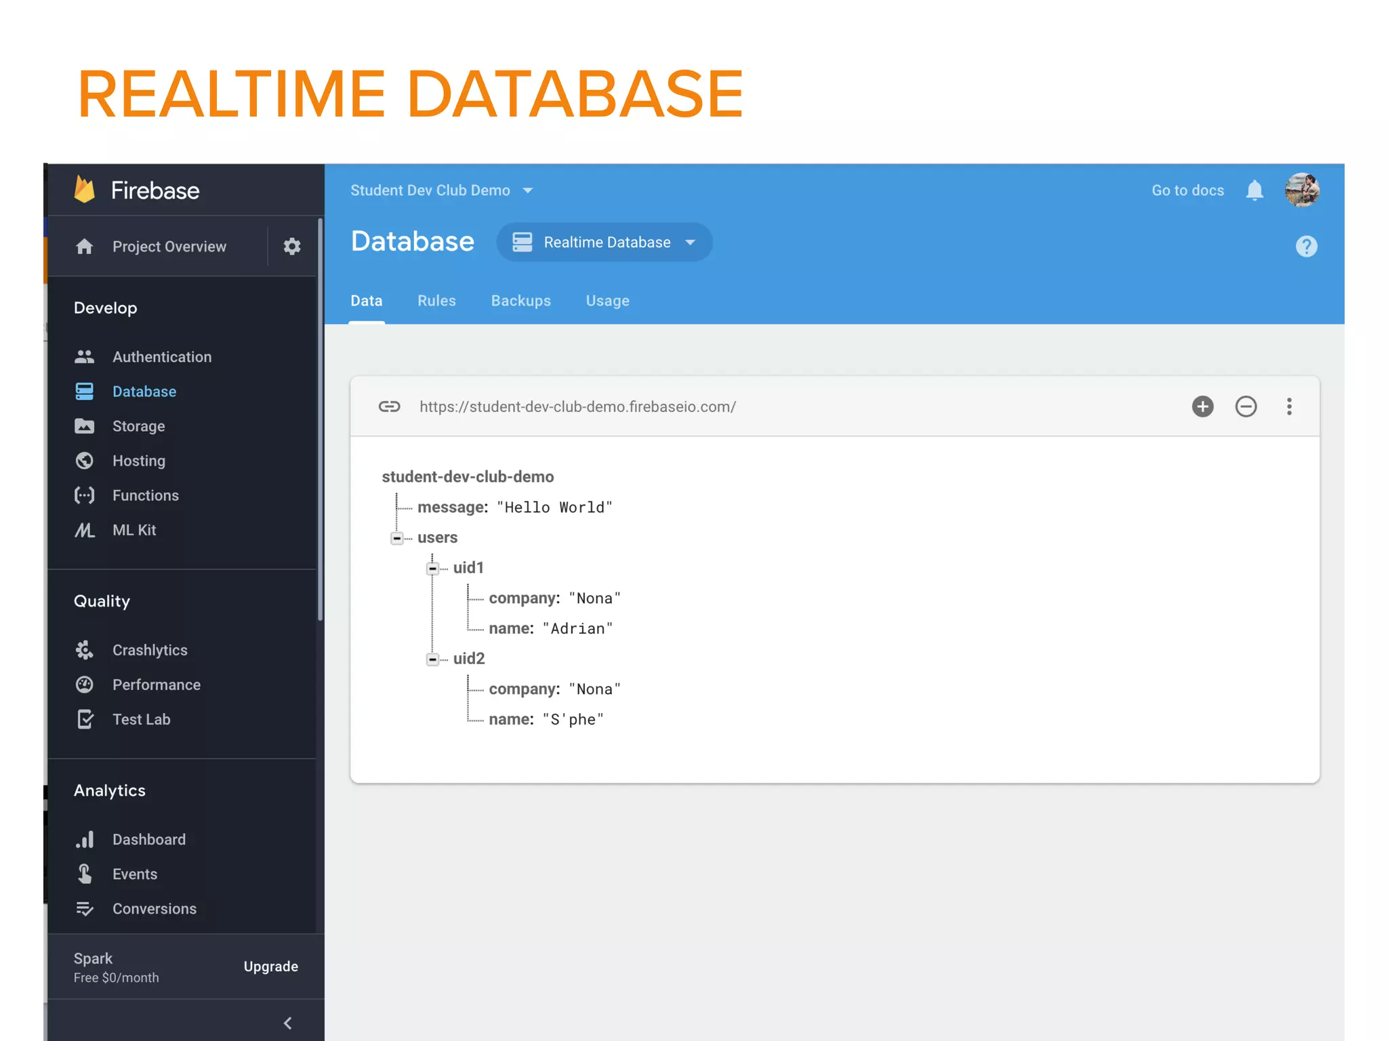Click the name value "S'phe"
1388x1041 pixels.
(573, 719)
